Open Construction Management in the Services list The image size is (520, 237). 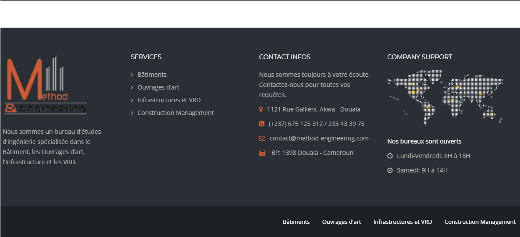coord(175,113)
